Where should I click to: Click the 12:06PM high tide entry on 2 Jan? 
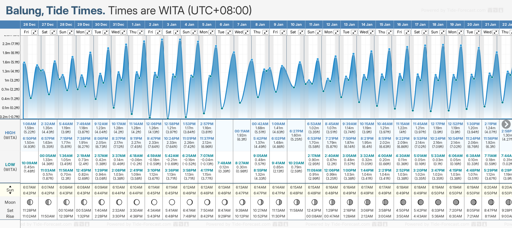[154, 124]
